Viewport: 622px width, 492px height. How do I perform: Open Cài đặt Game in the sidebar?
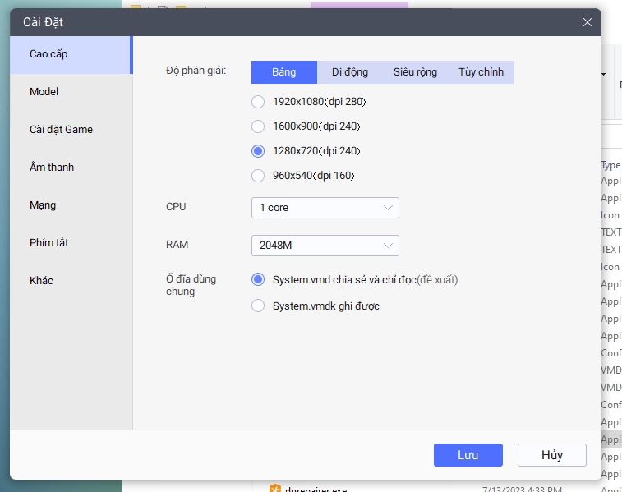click(x=61, y=130)
